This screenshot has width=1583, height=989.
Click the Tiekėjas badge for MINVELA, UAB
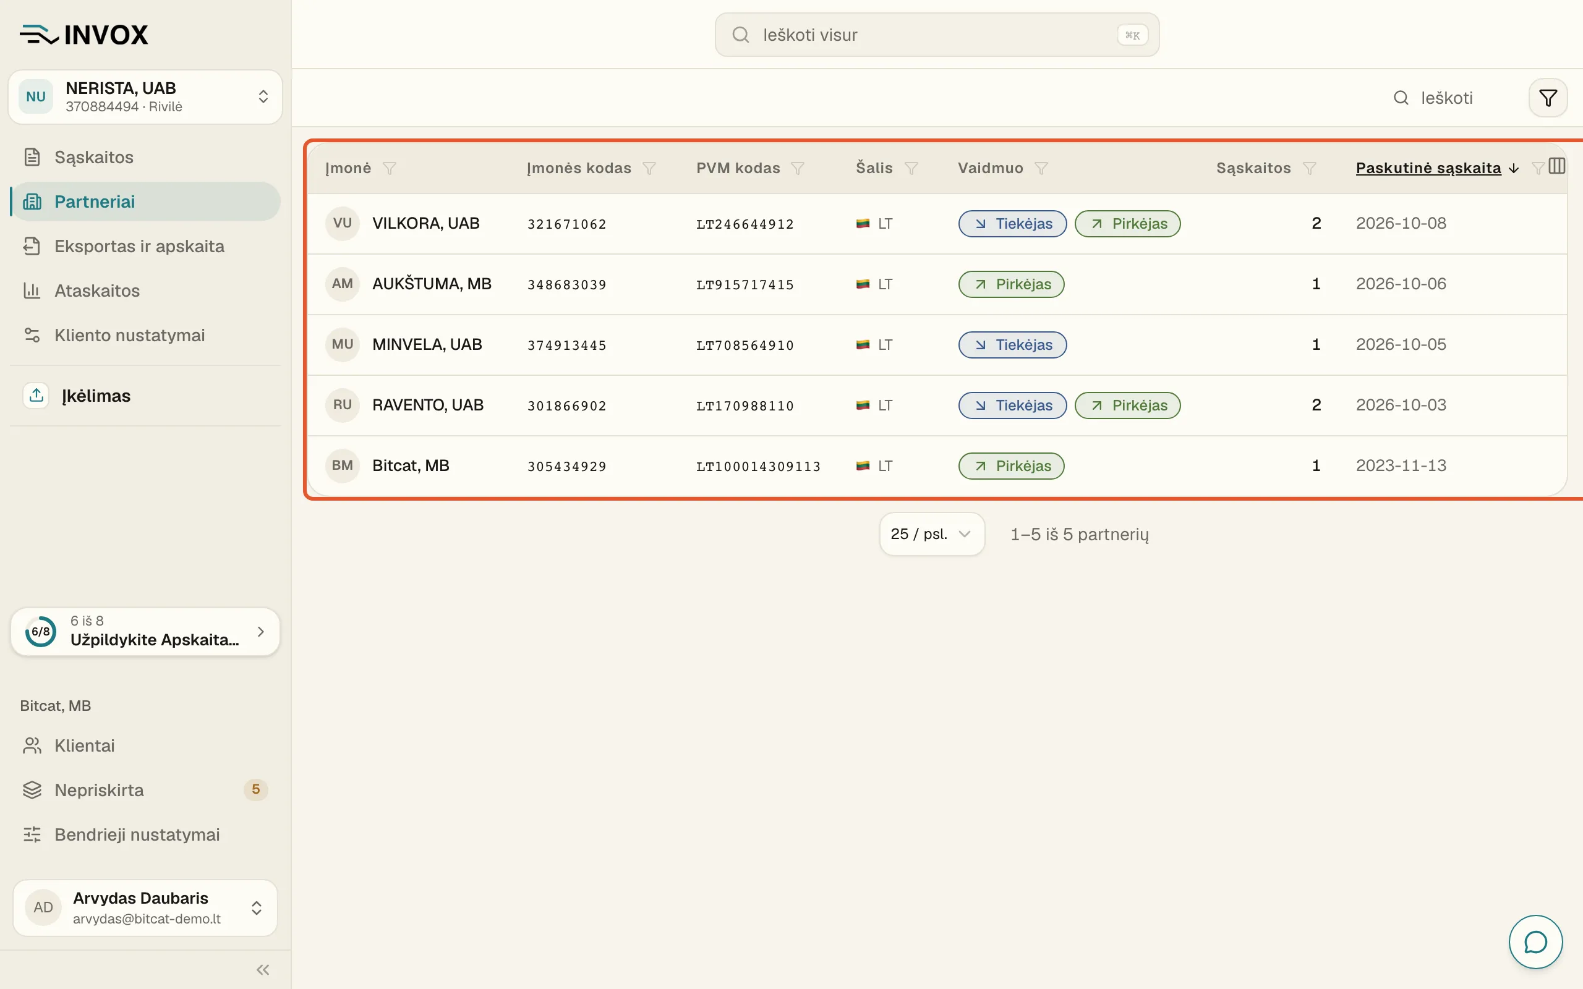[x=1013, y=345]
